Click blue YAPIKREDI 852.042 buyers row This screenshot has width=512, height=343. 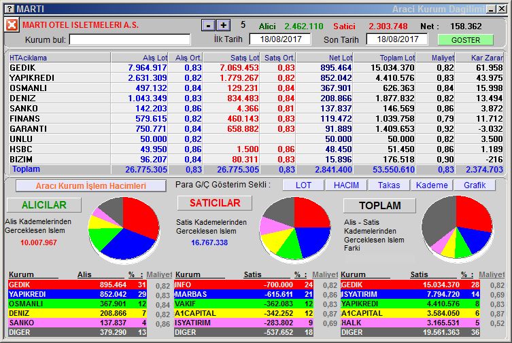coord(78,294)
